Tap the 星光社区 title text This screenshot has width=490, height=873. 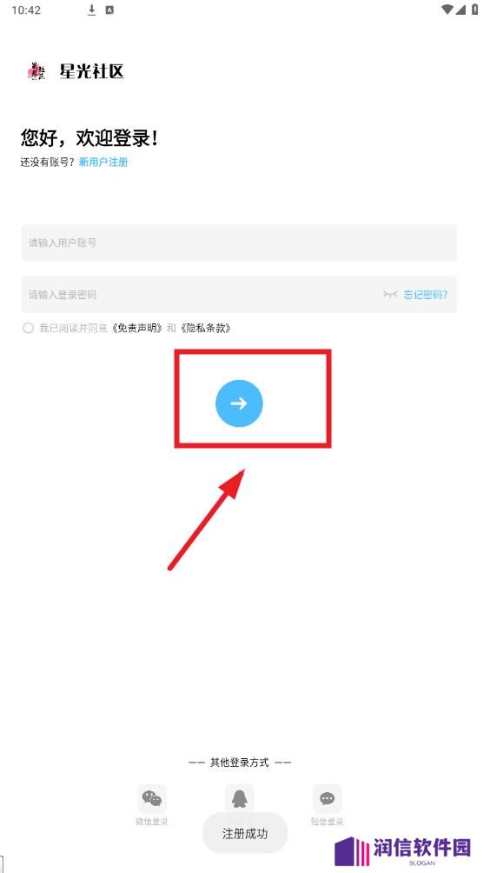[x=91, y=71]
